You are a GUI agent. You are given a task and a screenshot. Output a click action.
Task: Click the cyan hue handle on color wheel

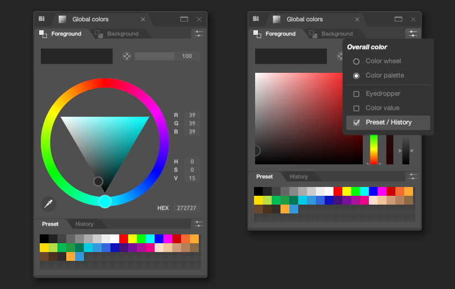coord(105,201)
